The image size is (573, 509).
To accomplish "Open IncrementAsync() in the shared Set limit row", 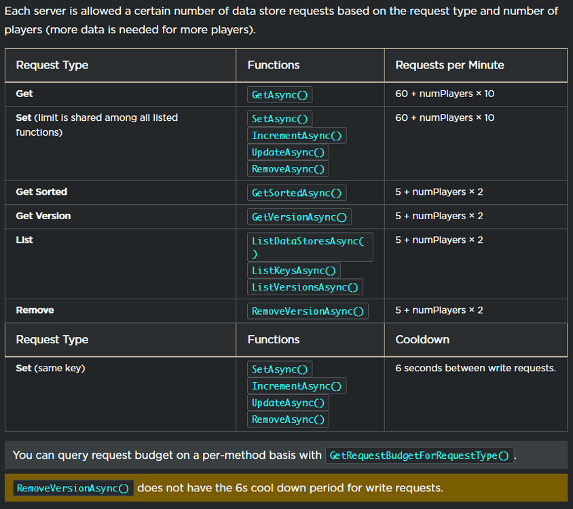I will [x=297, y=136].
